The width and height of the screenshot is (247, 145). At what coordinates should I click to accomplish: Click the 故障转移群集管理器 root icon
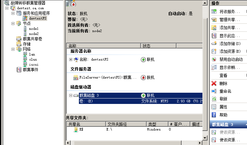pos(7,3)
